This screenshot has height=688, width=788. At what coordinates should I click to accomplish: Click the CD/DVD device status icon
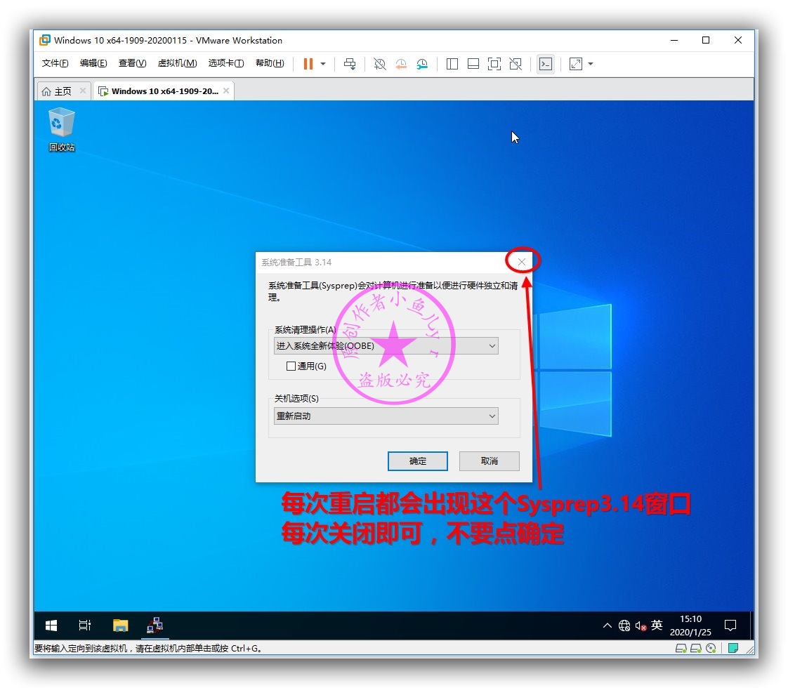[711, 648]
